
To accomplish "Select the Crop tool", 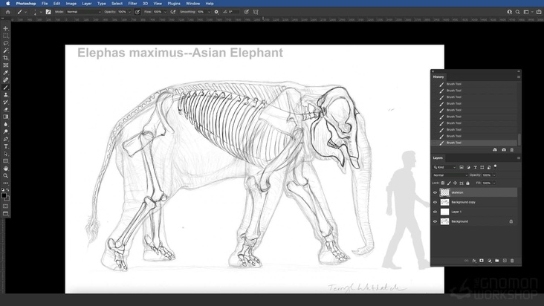I will pyautogui.click(x=5, y=58).
